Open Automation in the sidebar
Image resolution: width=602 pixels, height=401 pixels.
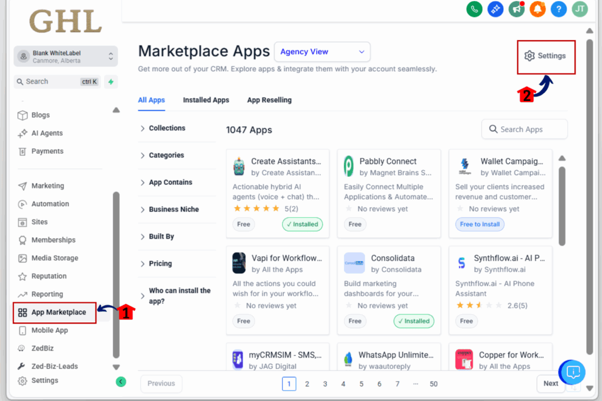tap(44, 204)
